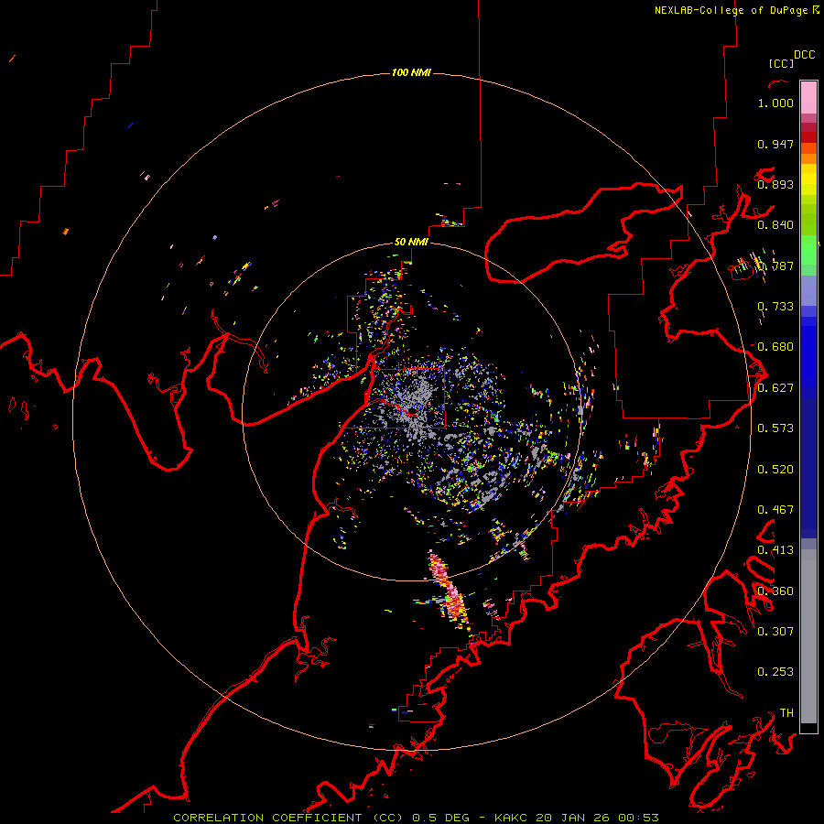This screenshot has width=824, height=824.
Task: Click the 00:53 timestamp in footer
Action: (x=638, y=818)
